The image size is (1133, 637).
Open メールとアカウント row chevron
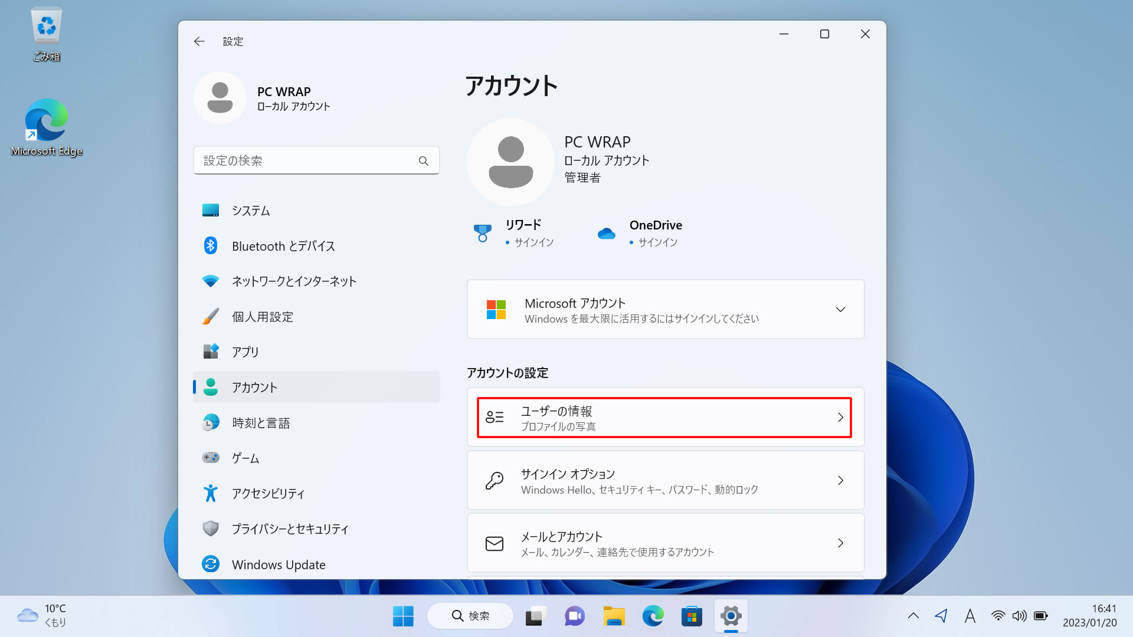coord(840,543)
